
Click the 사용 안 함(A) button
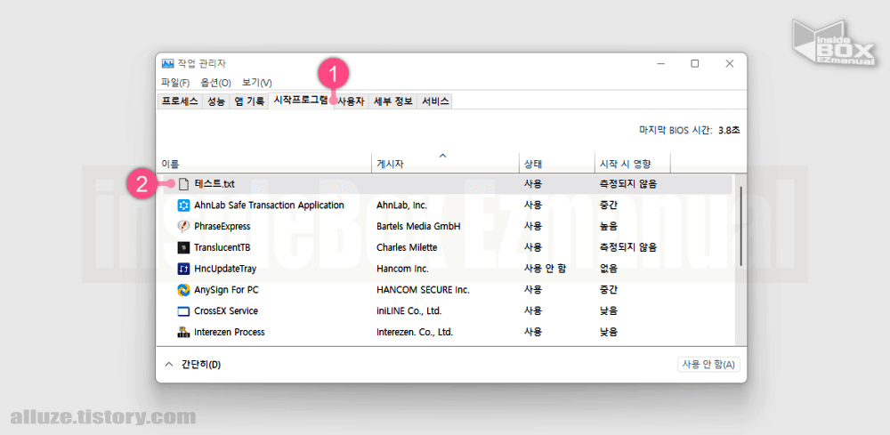708,365
